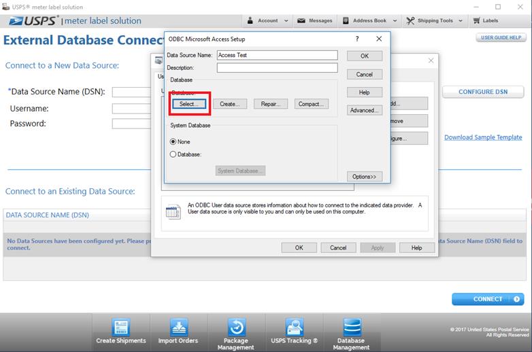Click the USPS Tracking icon
This screenshot has height=352, width=532.
(294, 328)
